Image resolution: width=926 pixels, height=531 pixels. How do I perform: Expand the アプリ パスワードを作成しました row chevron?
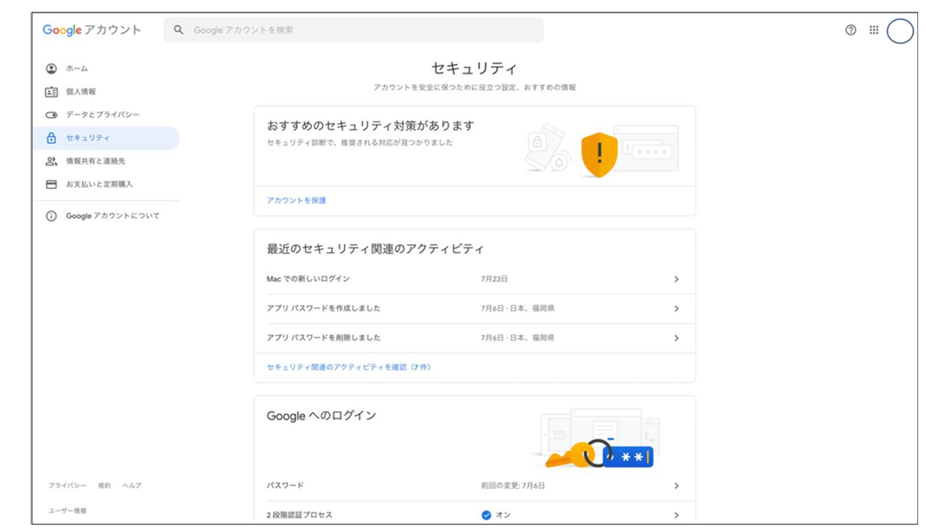677,308
